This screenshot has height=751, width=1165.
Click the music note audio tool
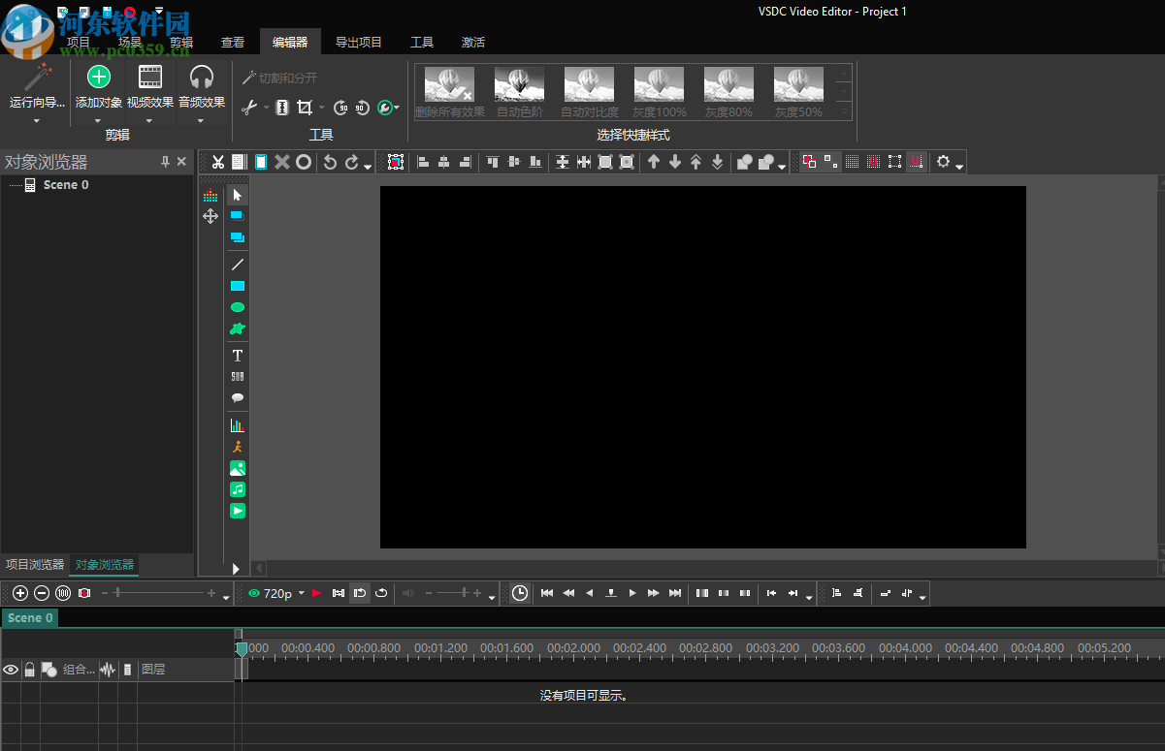237,489
